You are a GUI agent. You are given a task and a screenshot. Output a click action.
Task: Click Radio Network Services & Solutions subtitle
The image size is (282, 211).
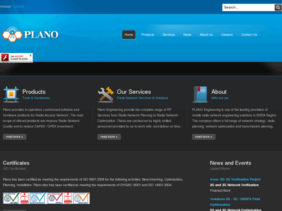[x=142, y=98]
